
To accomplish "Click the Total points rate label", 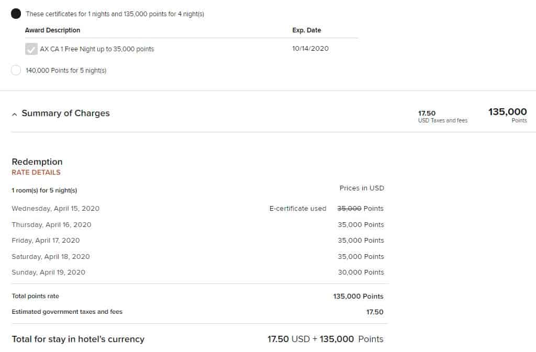I will [x=35, y=297].
